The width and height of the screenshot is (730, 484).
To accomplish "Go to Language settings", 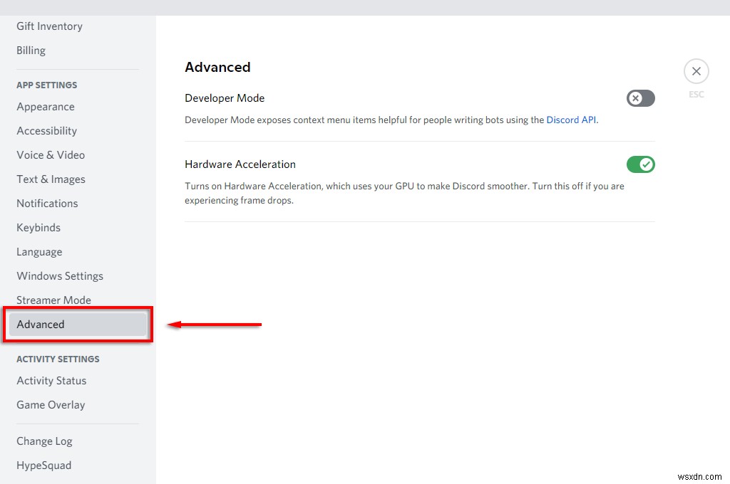I will [39, 252].
